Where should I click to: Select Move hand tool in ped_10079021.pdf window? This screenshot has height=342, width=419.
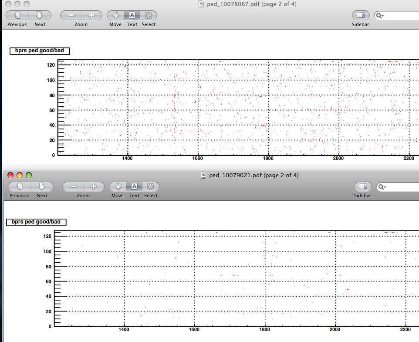pos(118,186)
